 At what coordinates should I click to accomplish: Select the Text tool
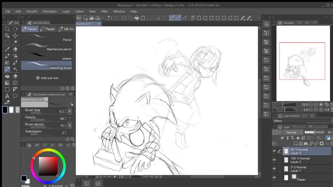7,96
